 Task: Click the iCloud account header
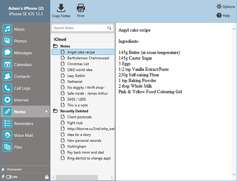point(60,39)
